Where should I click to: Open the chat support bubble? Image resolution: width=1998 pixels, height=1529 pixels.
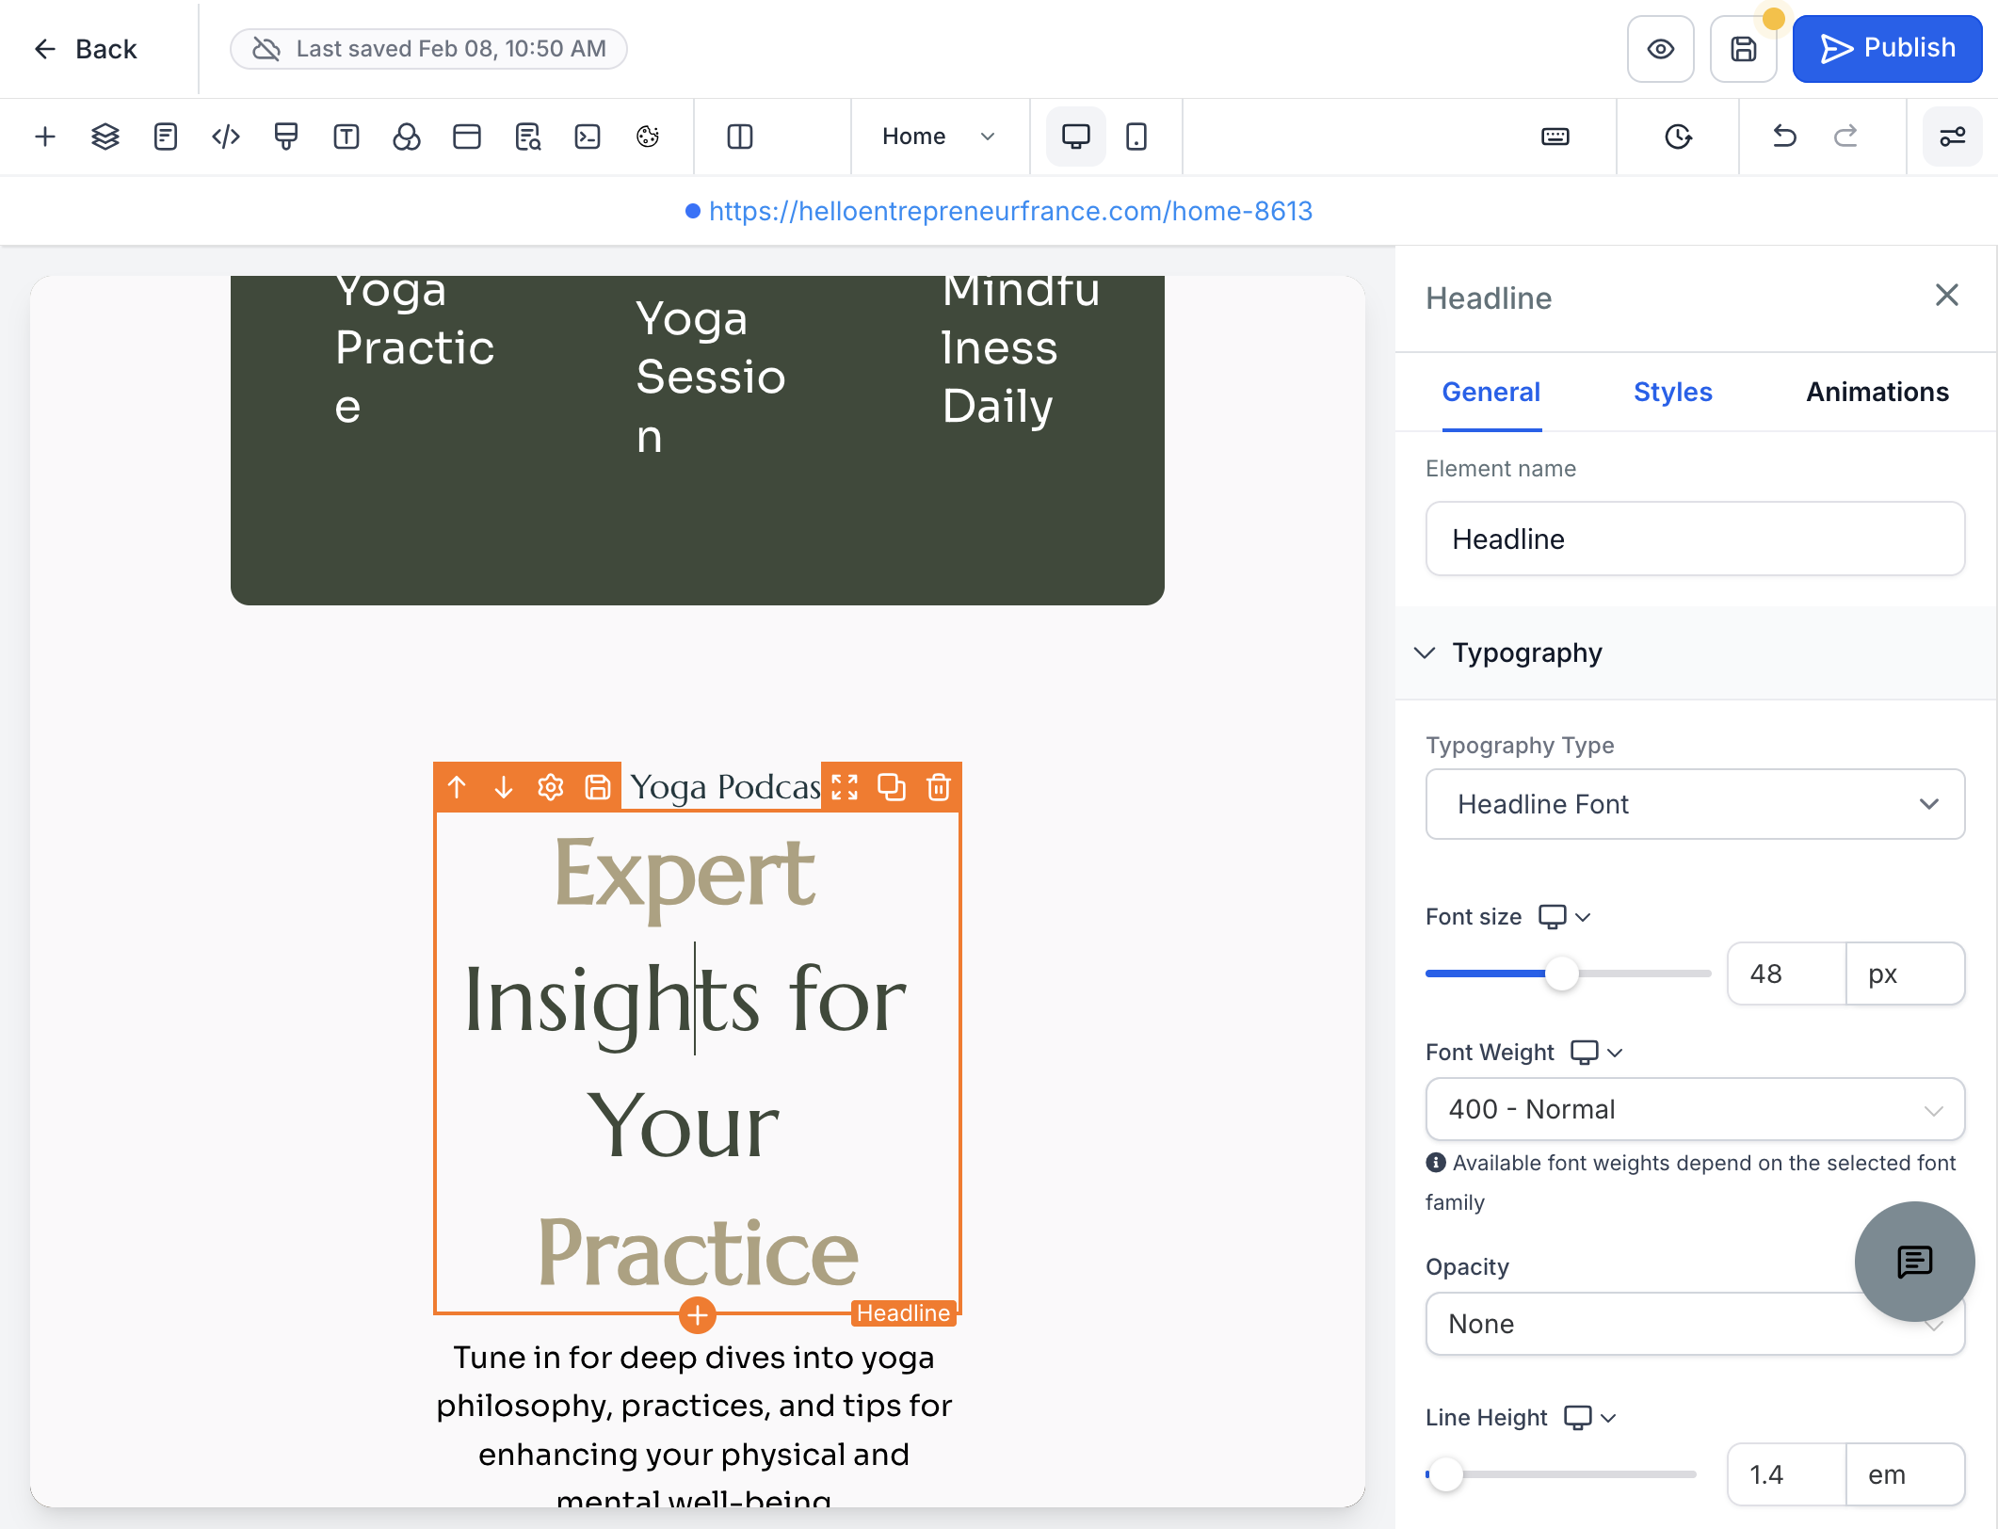pyautogui.click(x=1915, y=1262)
